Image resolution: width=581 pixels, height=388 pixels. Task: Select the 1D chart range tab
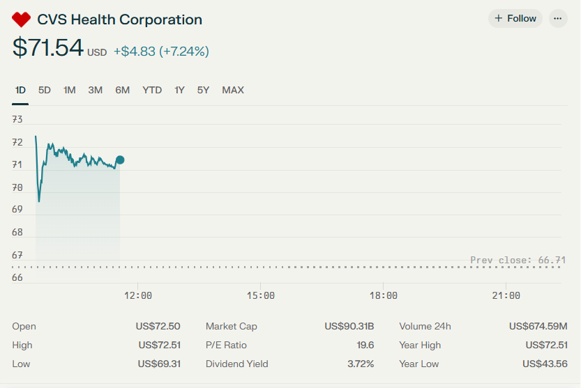click(x=20, y=90)
